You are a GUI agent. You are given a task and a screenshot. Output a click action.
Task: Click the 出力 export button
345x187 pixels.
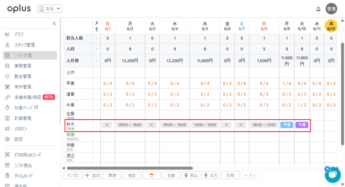pyautogui.click(x=210, y=175)
